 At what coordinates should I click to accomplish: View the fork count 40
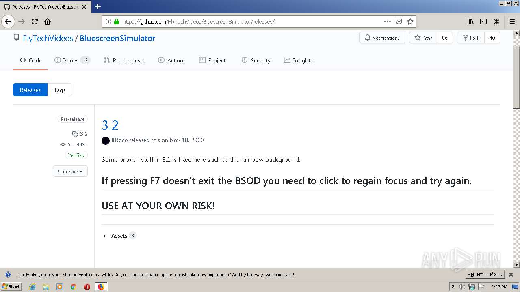pos(492,38)
